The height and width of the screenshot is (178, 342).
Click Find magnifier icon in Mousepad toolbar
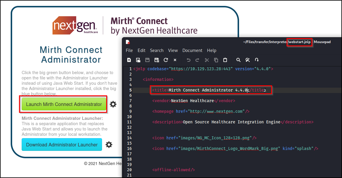(x=238, y=60)
